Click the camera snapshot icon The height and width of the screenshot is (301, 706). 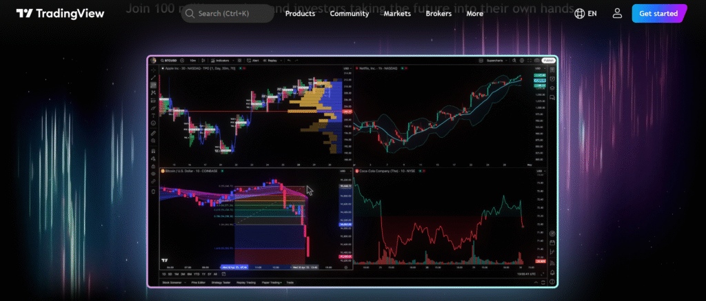536,61
